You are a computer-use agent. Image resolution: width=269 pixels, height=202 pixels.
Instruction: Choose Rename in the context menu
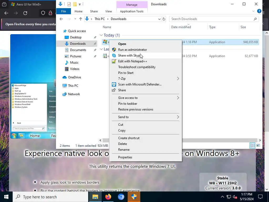click(124, 150)
